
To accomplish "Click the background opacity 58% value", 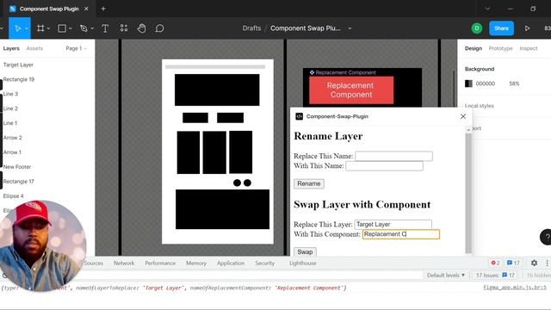I will click(514, 84).
